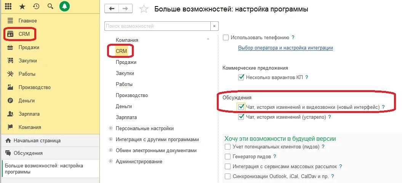Open Выбор оператора и настройка интеграции link

tap(285, 48)
